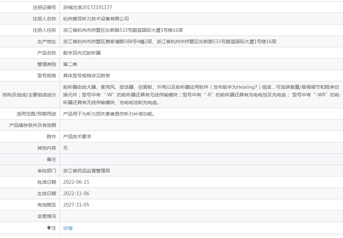Click the 结构及组成/主要组成成分 label

click(29, 95)
